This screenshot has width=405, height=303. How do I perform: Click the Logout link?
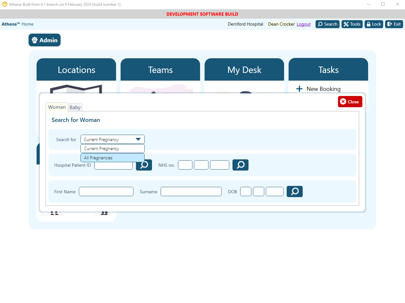click(x=304, y=24)
